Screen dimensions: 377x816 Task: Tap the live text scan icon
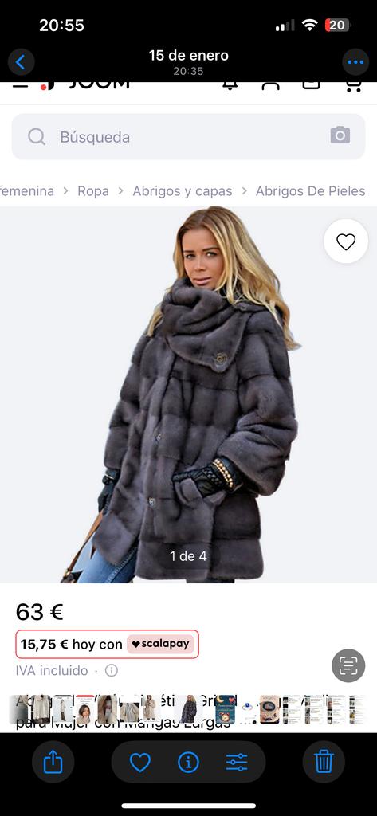coord(348,665)
